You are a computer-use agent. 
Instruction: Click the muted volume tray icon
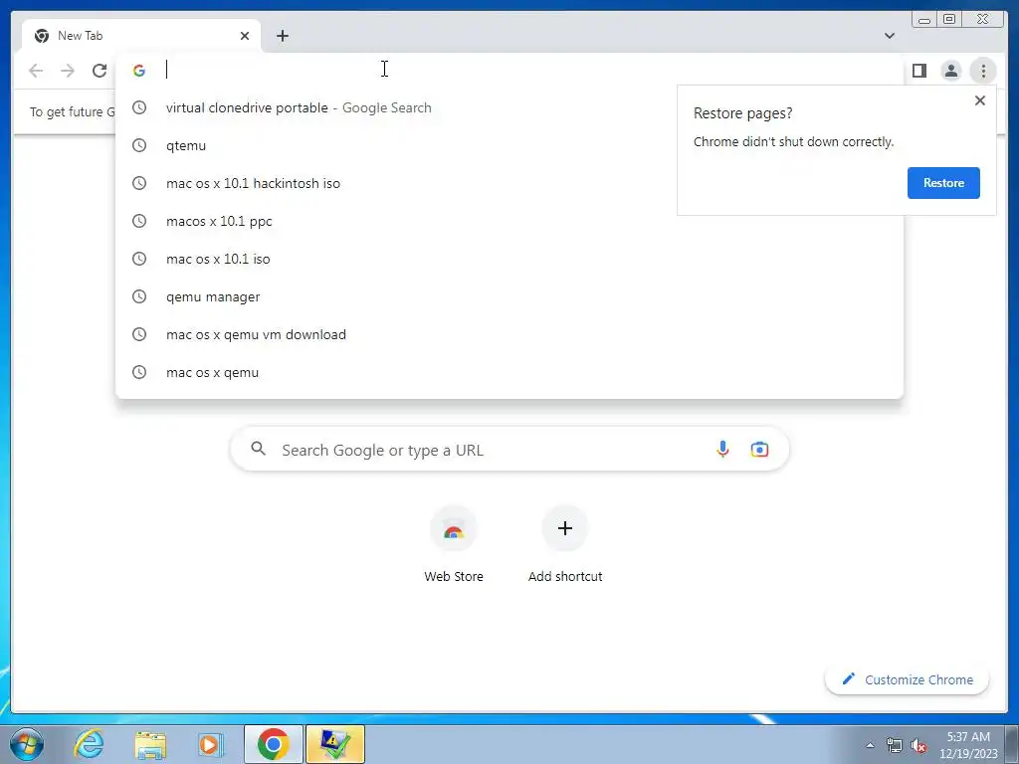click(x=918, y=745)
